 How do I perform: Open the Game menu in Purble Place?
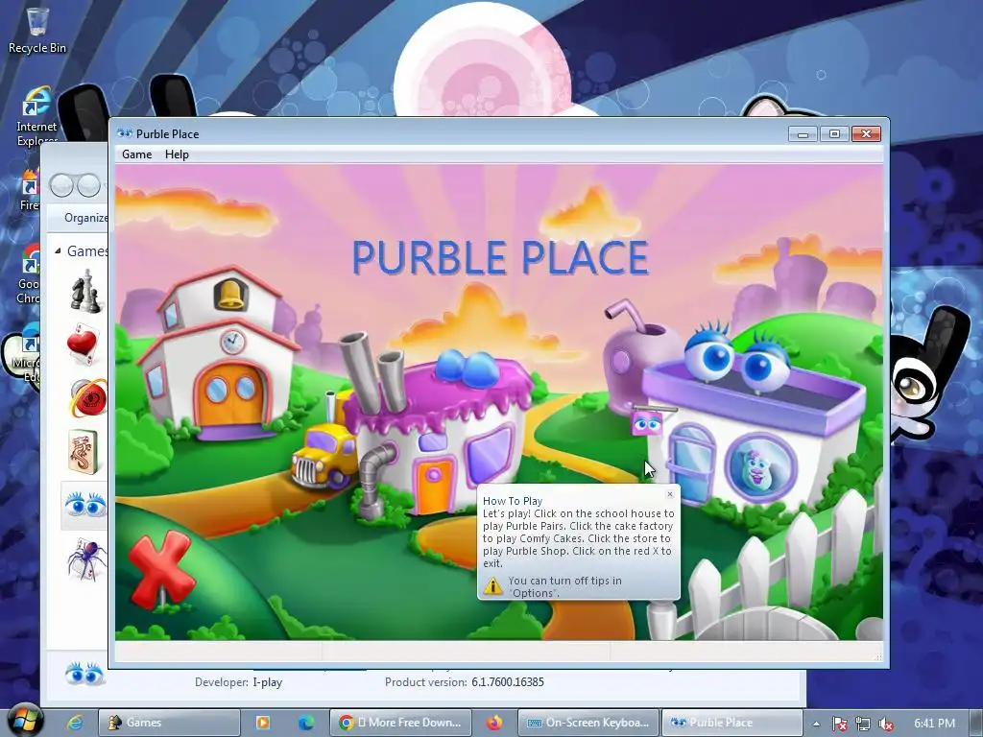tap(136, 155)
